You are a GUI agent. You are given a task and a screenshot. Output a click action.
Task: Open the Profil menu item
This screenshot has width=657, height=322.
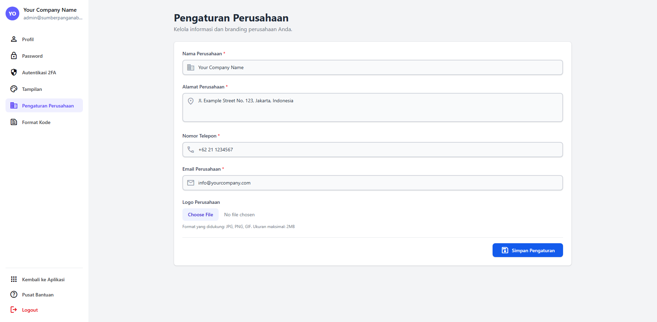[x=28, y=39]
